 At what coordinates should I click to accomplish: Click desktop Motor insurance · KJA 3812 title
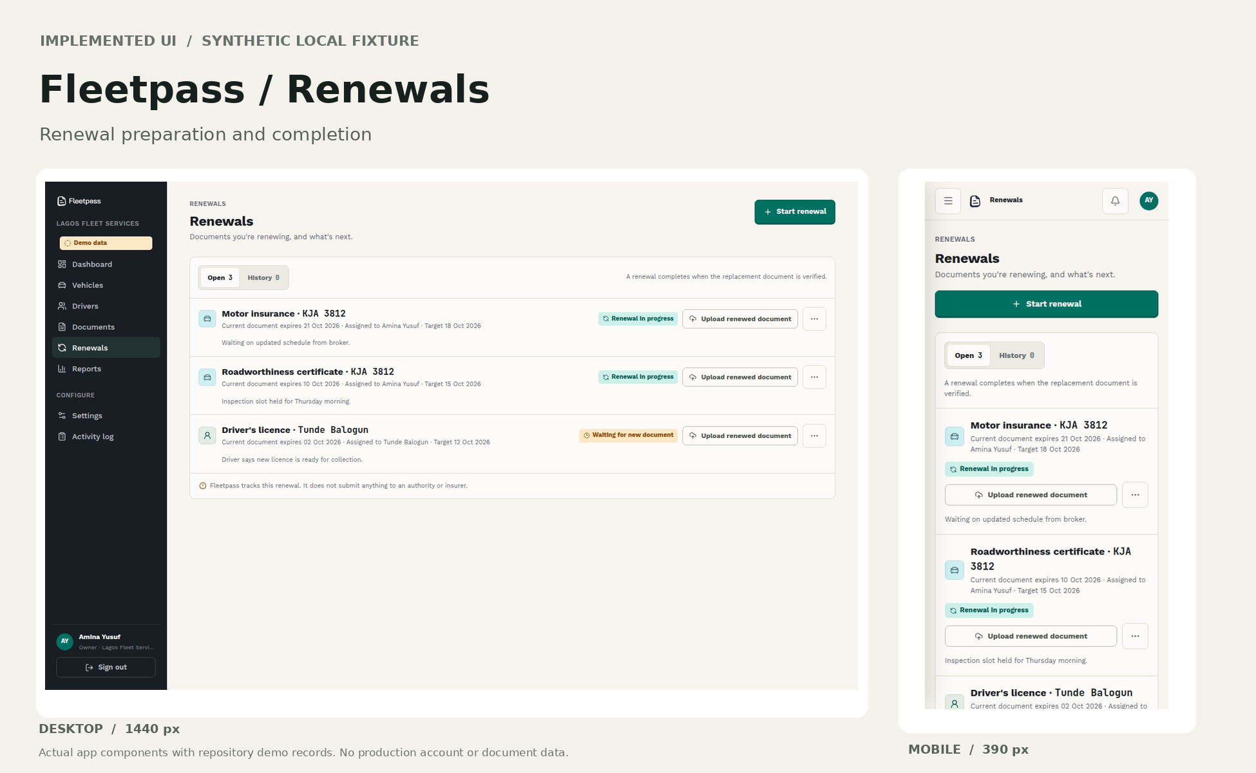[283, 314]
